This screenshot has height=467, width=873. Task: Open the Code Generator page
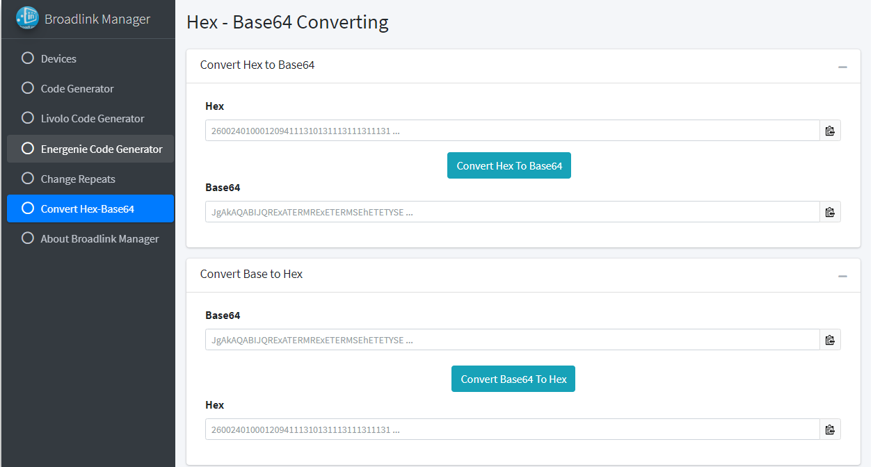[x=90, y=88]
